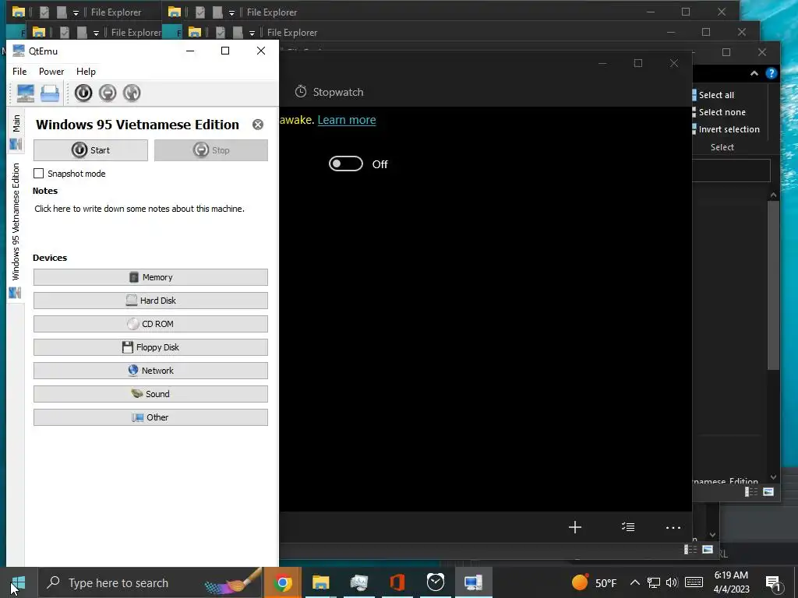The height and width of the screenshot is (598, 798).
Task: Open the Learn more link
Action: (x=347, y=120)
